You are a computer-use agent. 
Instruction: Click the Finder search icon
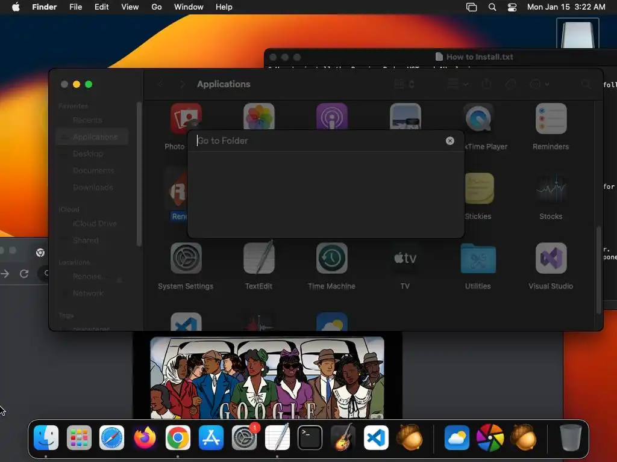(x=586, y=84)
